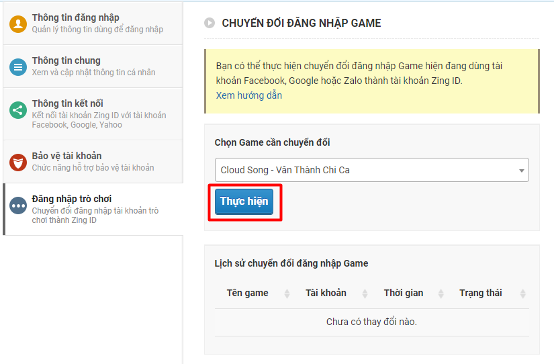Sort table by Thời gian column
554x364 pixels.
(x=404, y=293)
